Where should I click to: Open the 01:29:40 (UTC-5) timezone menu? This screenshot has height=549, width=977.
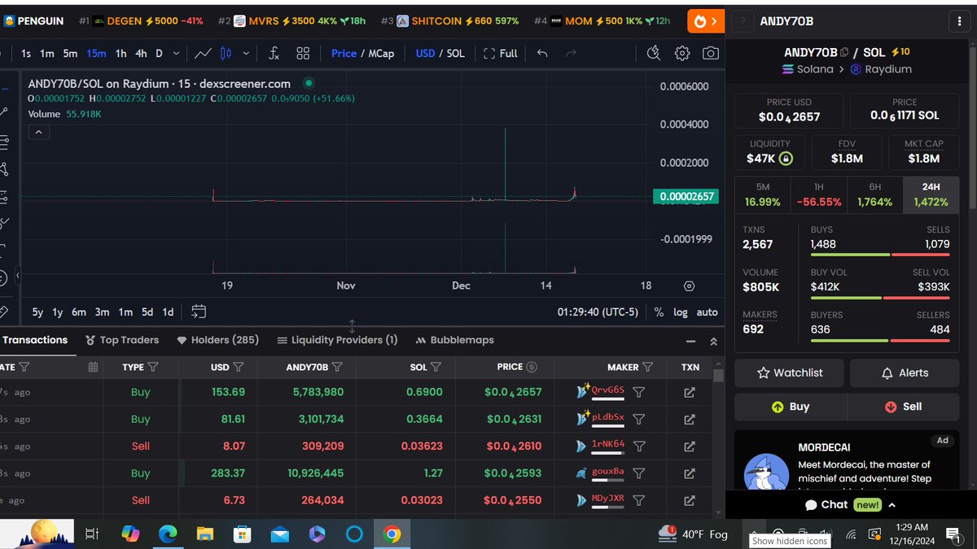coord(598,312)
